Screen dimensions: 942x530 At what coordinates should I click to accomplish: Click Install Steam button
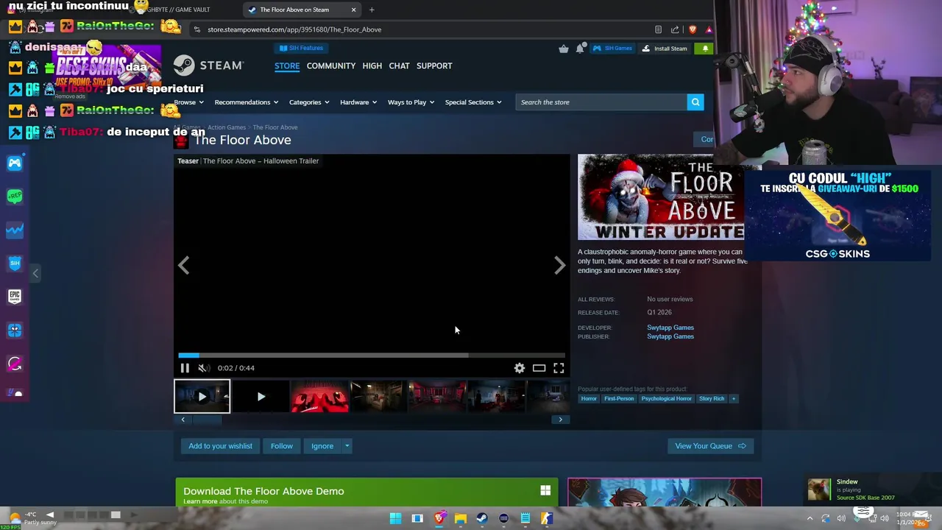pos(665,49)
